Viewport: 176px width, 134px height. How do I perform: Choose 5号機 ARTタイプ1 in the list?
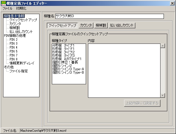coord(69,59)
